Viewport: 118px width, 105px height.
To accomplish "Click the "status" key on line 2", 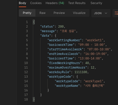I will (47, 27).
